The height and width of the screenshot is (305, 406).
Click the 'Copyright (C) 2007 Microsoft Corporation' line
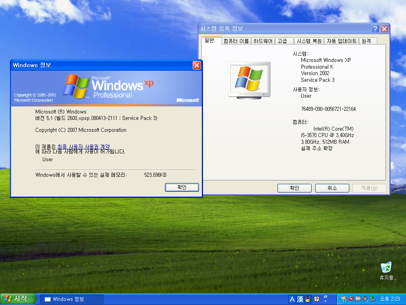(81, 130)
